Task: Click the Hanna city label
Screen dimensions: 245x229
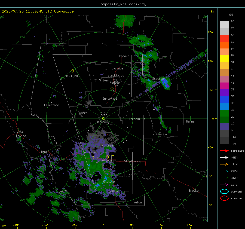Action: (190, 121)
